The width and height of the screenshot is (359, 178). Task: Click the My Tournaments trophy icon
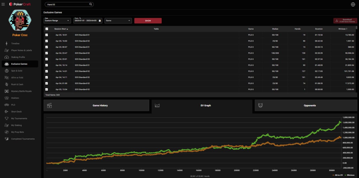pyautogui.click(x=6, y=118)
